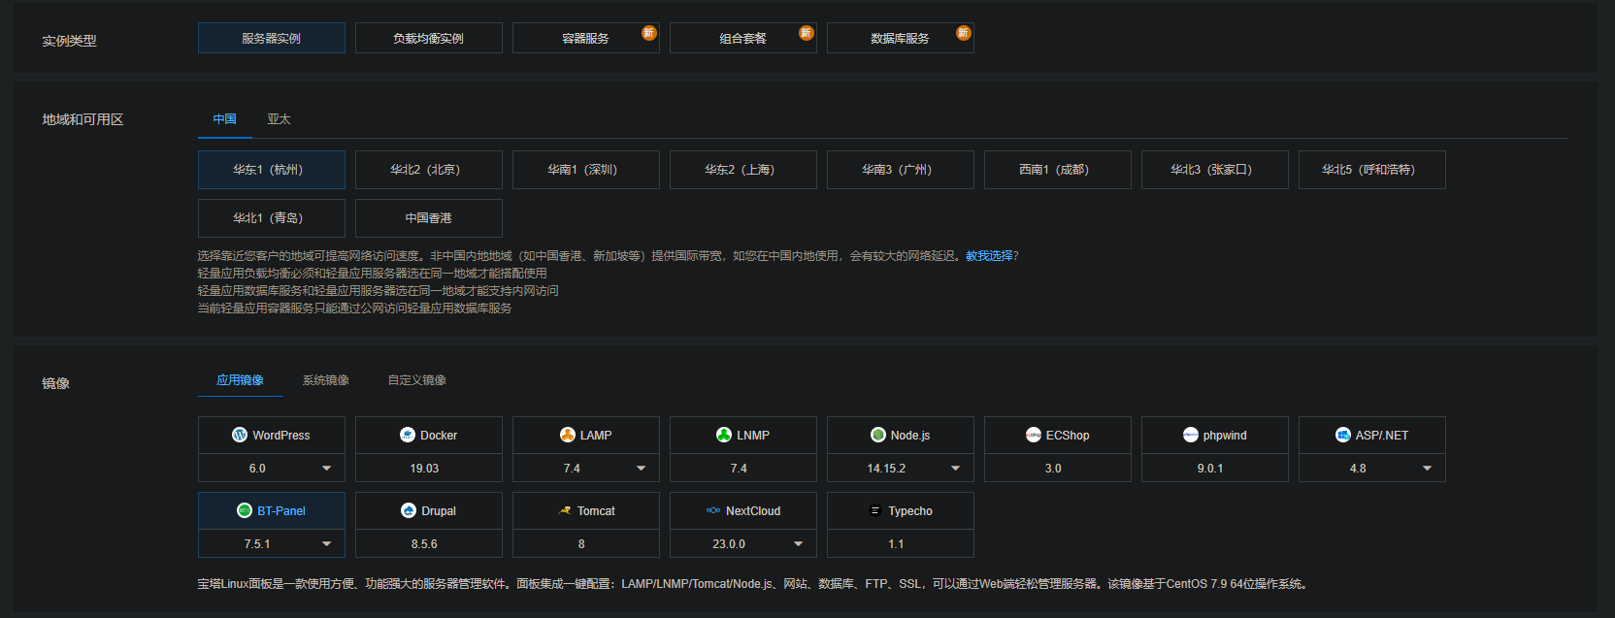Switch to the 自定义镜像 tab
Screen dimensions: 1615x618
417,380
